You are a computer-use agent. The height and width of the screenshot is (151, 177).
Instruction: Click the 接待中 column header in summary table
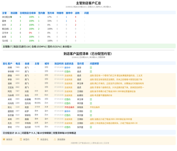(x=69, y=13)
